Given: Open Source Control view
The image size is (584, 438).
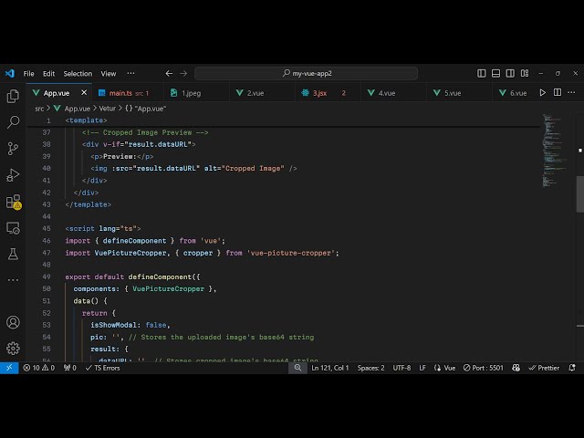Looking at the screenshot, I should point(13,148).
